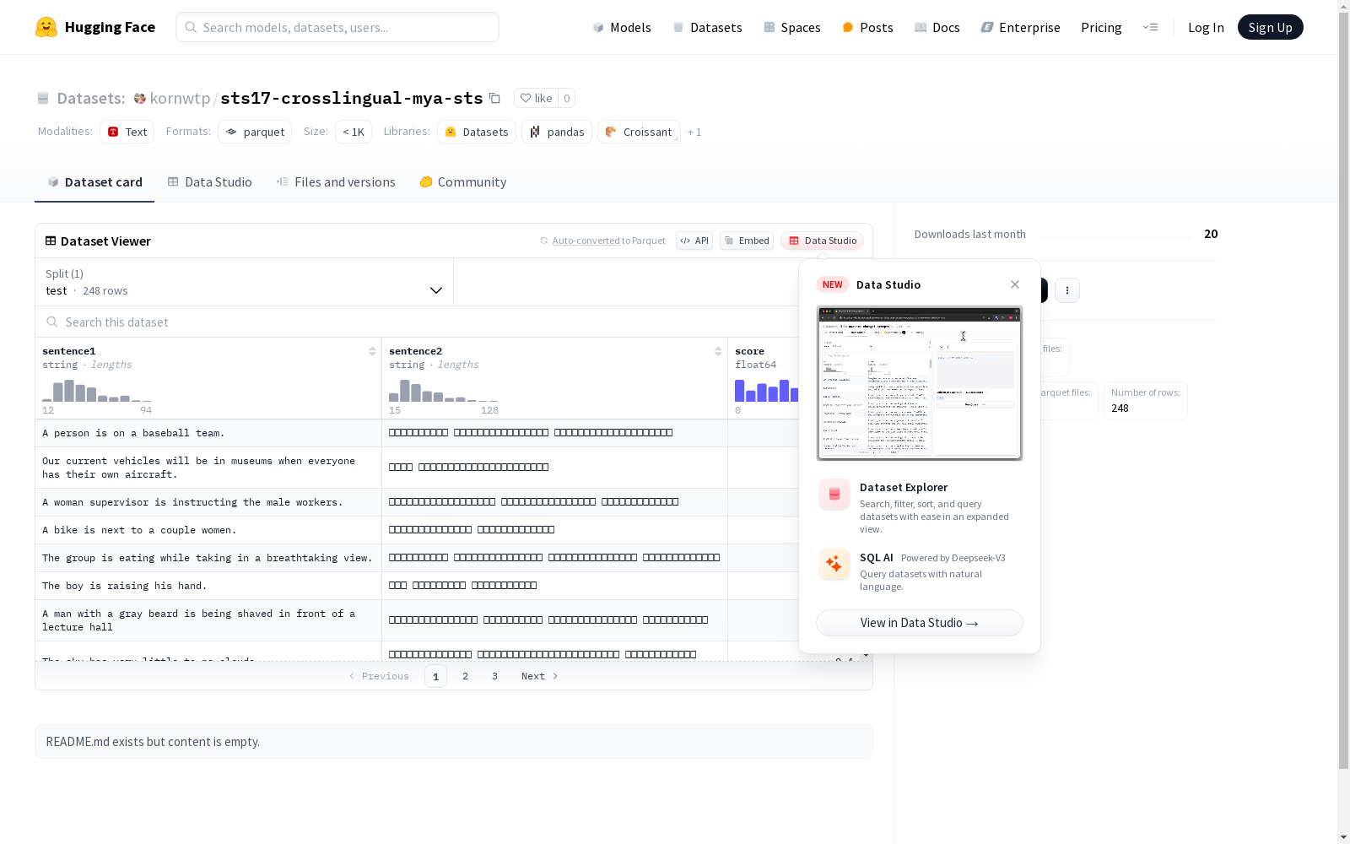Viewport: 1350px width, 844px height.
Task: Click the Hugging Face logo icon
Action: pos(46,27)
